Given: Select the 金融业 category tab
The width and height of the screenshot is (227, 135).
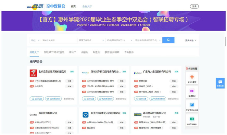Looking at the screenshot, I should tap(84, 52).
